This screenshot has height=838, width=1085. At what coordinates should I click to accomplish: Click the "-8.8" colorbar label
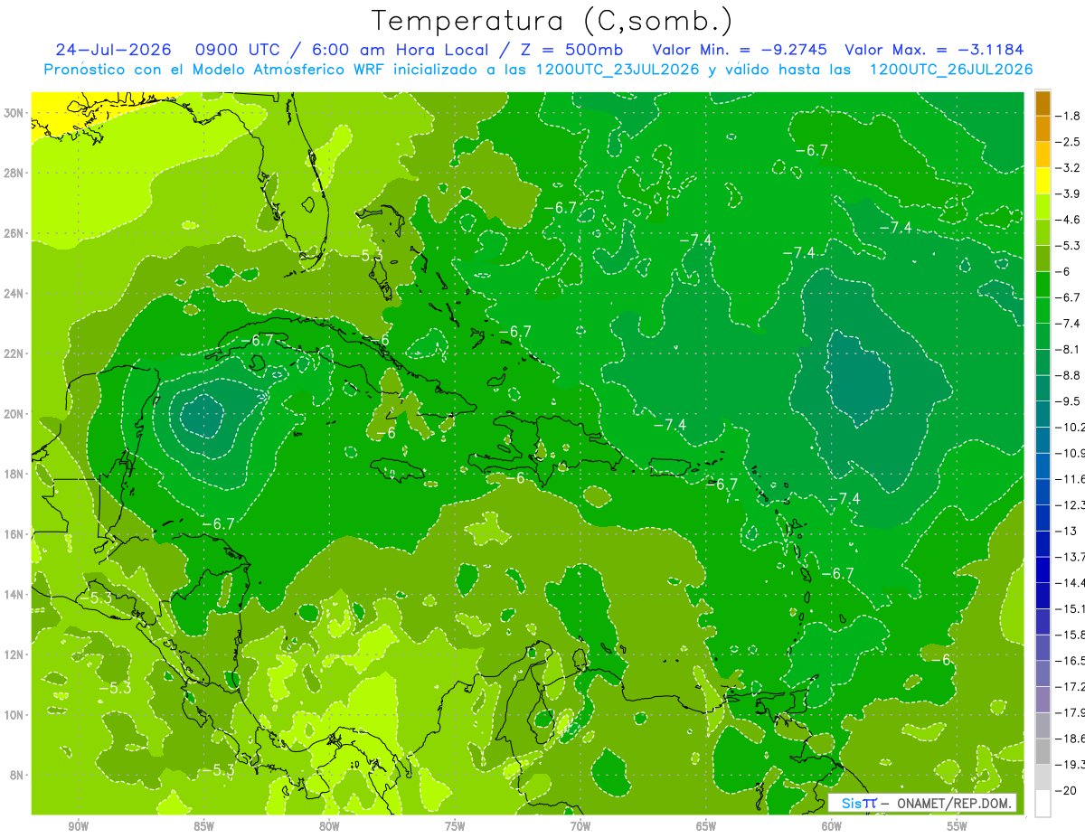(x=1068, y=375)
